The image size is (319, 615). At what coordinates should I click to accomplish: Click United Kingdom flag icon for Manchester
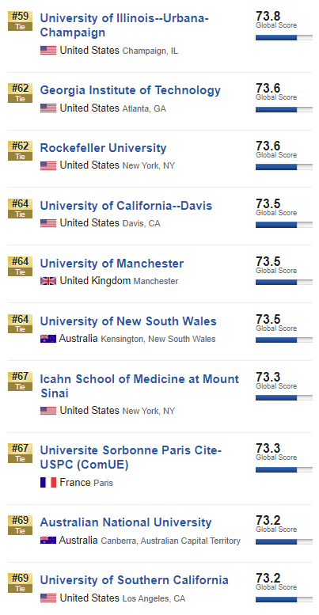tap(48, 281)
